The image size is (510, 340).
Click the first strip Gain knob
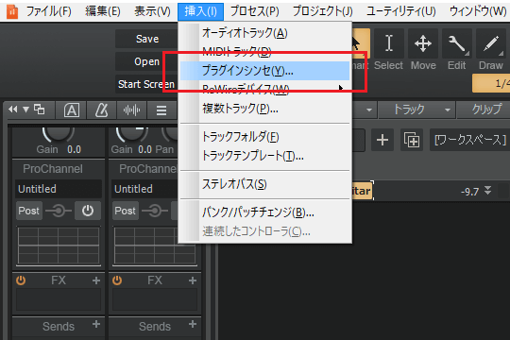pos(59,135)
